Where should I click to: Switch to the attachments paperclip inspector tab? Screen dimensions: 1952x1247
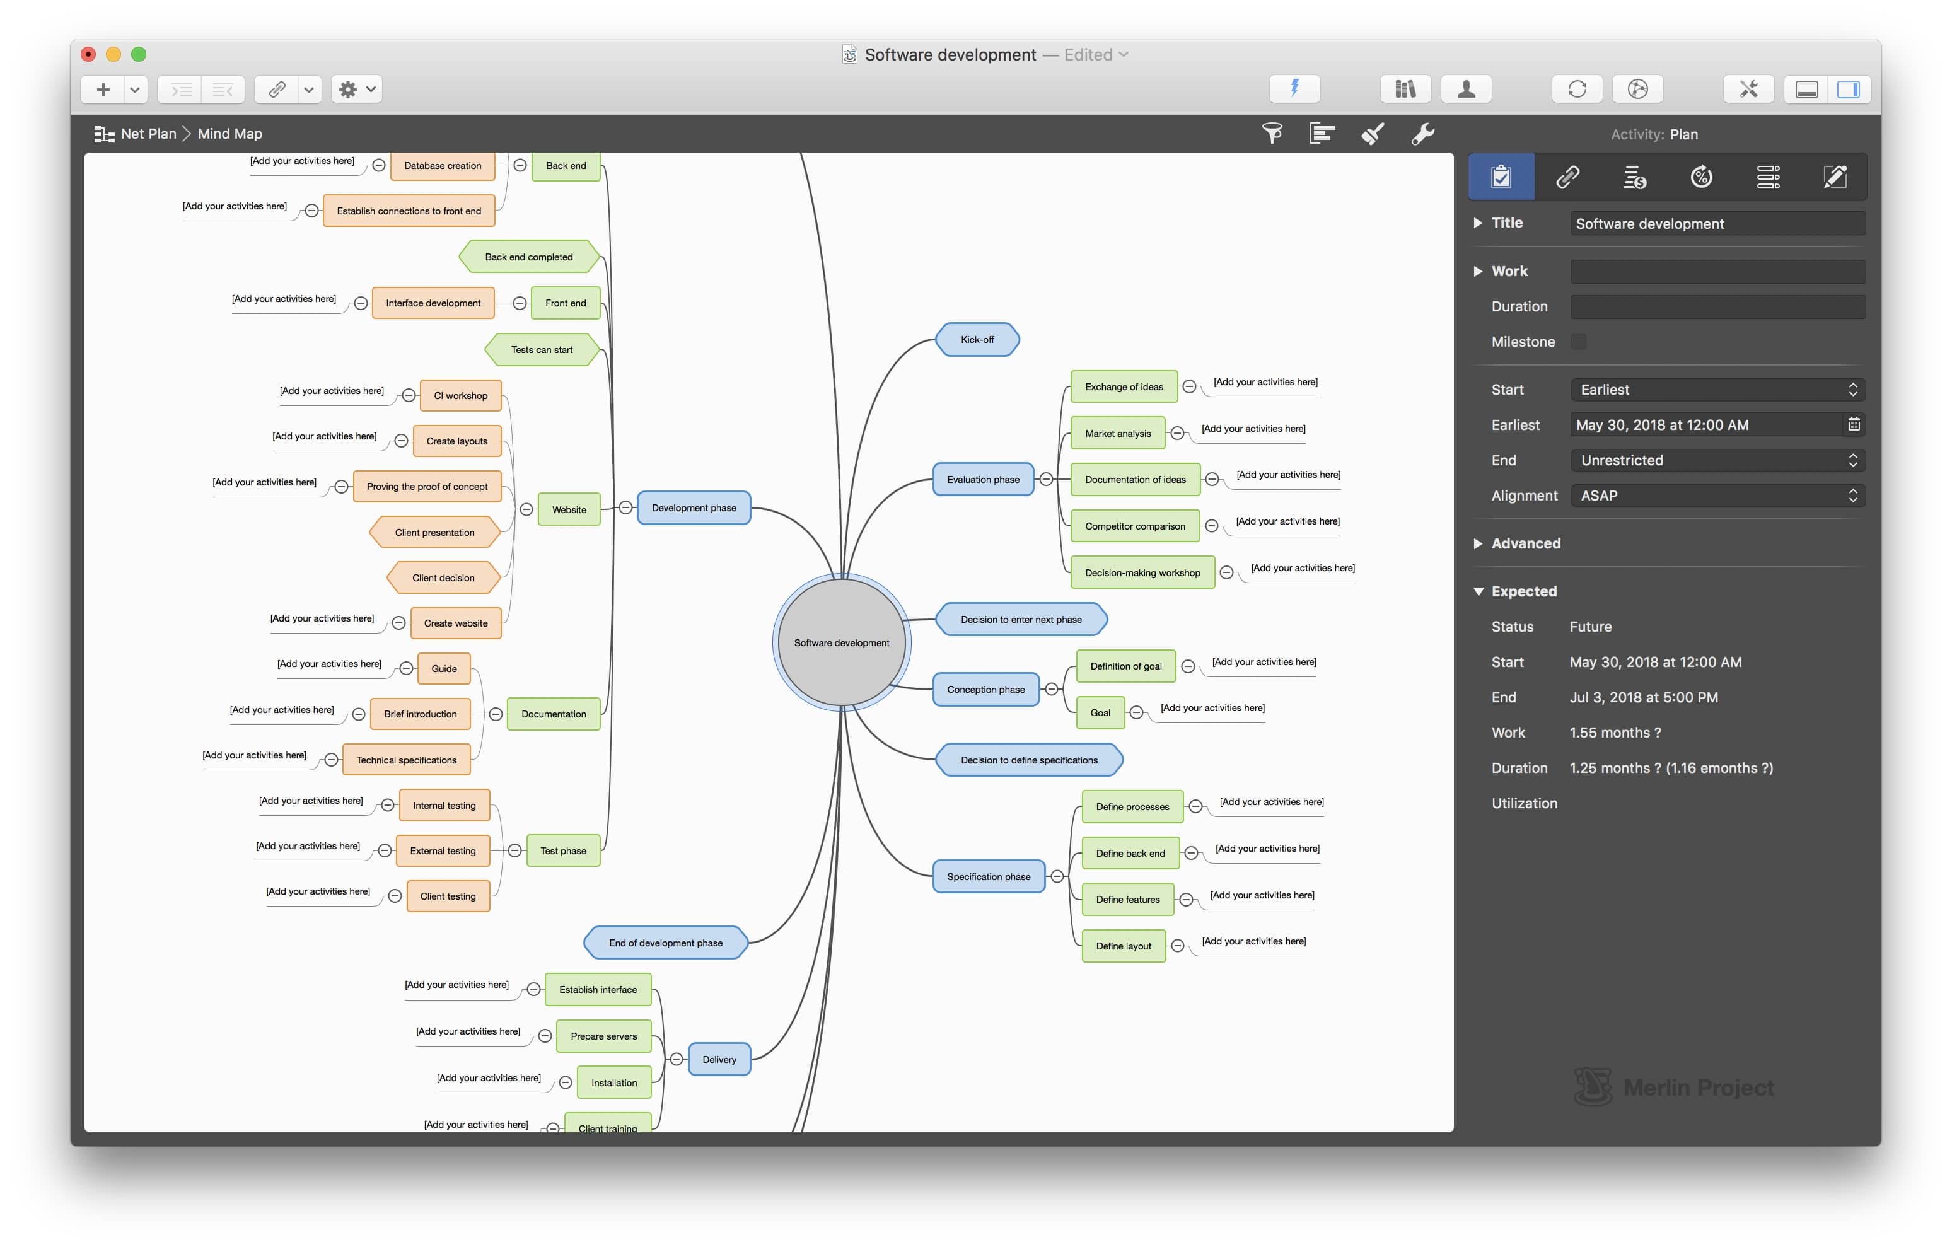pyautogui.click(x=1568, y=177)
